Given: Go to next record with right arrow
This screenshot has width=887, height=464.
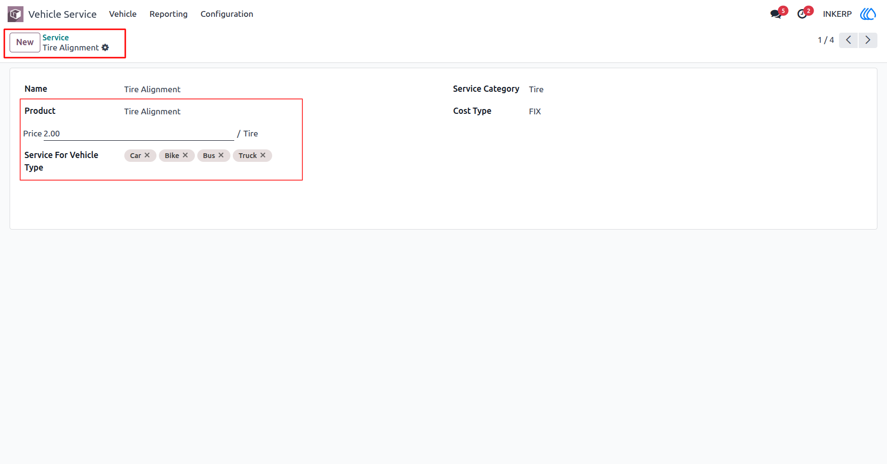Looking at the screenshot, I should (868, 40).
